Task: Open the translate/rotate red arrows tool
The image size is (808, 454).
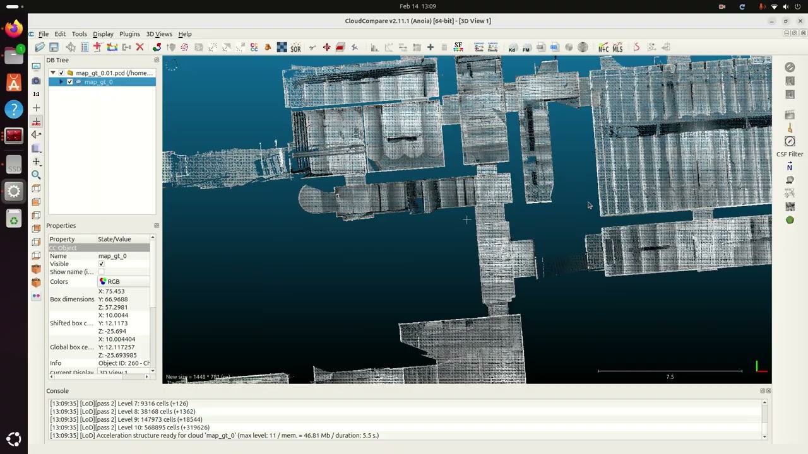Action: coord(326,47)
